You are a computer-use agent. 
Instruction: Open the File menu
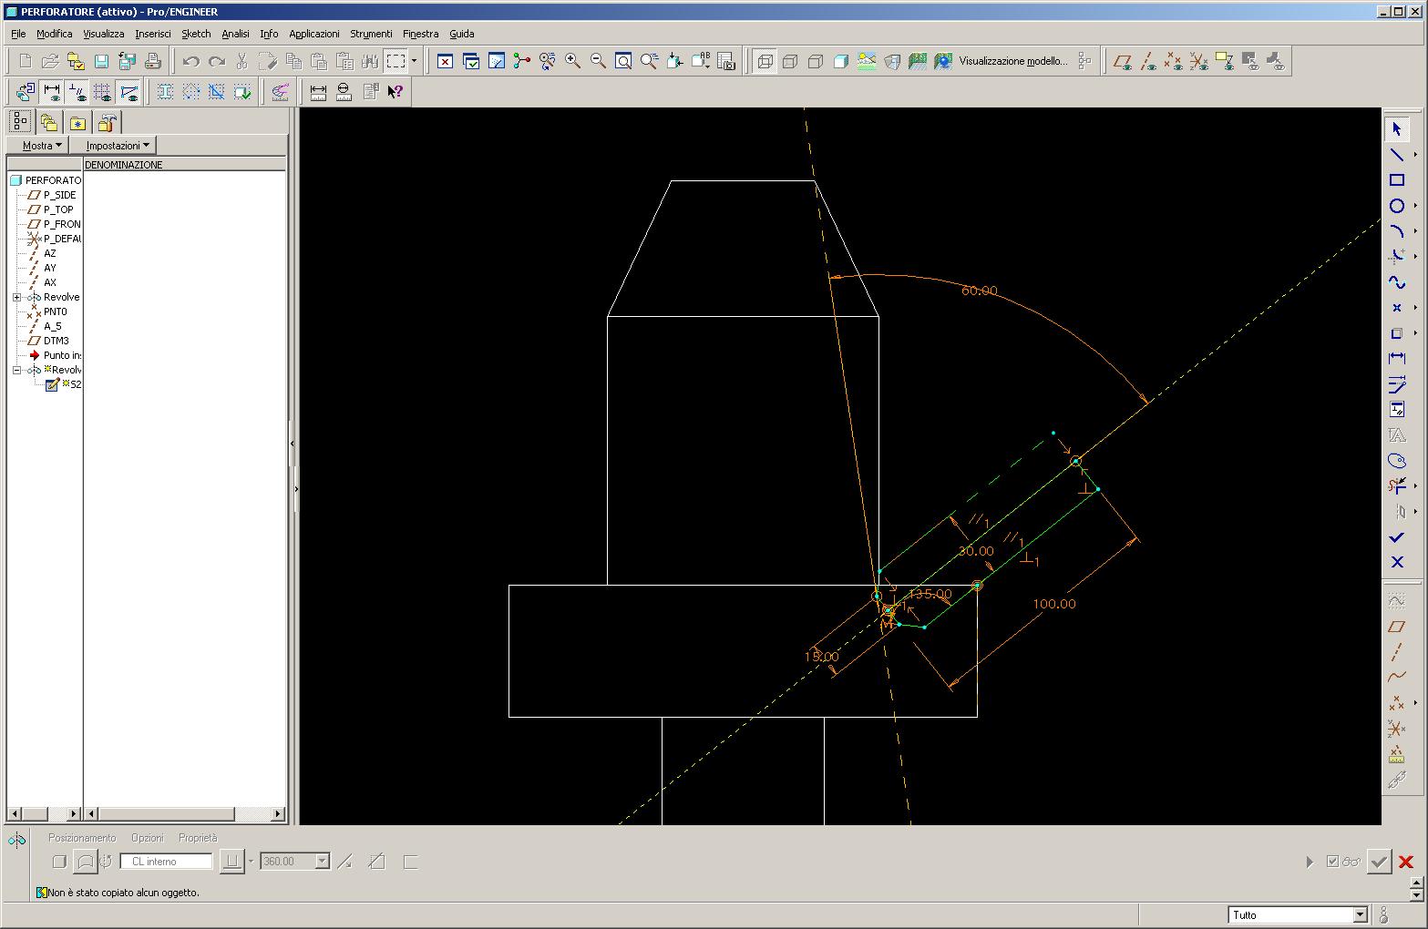[x=18, y=34]
